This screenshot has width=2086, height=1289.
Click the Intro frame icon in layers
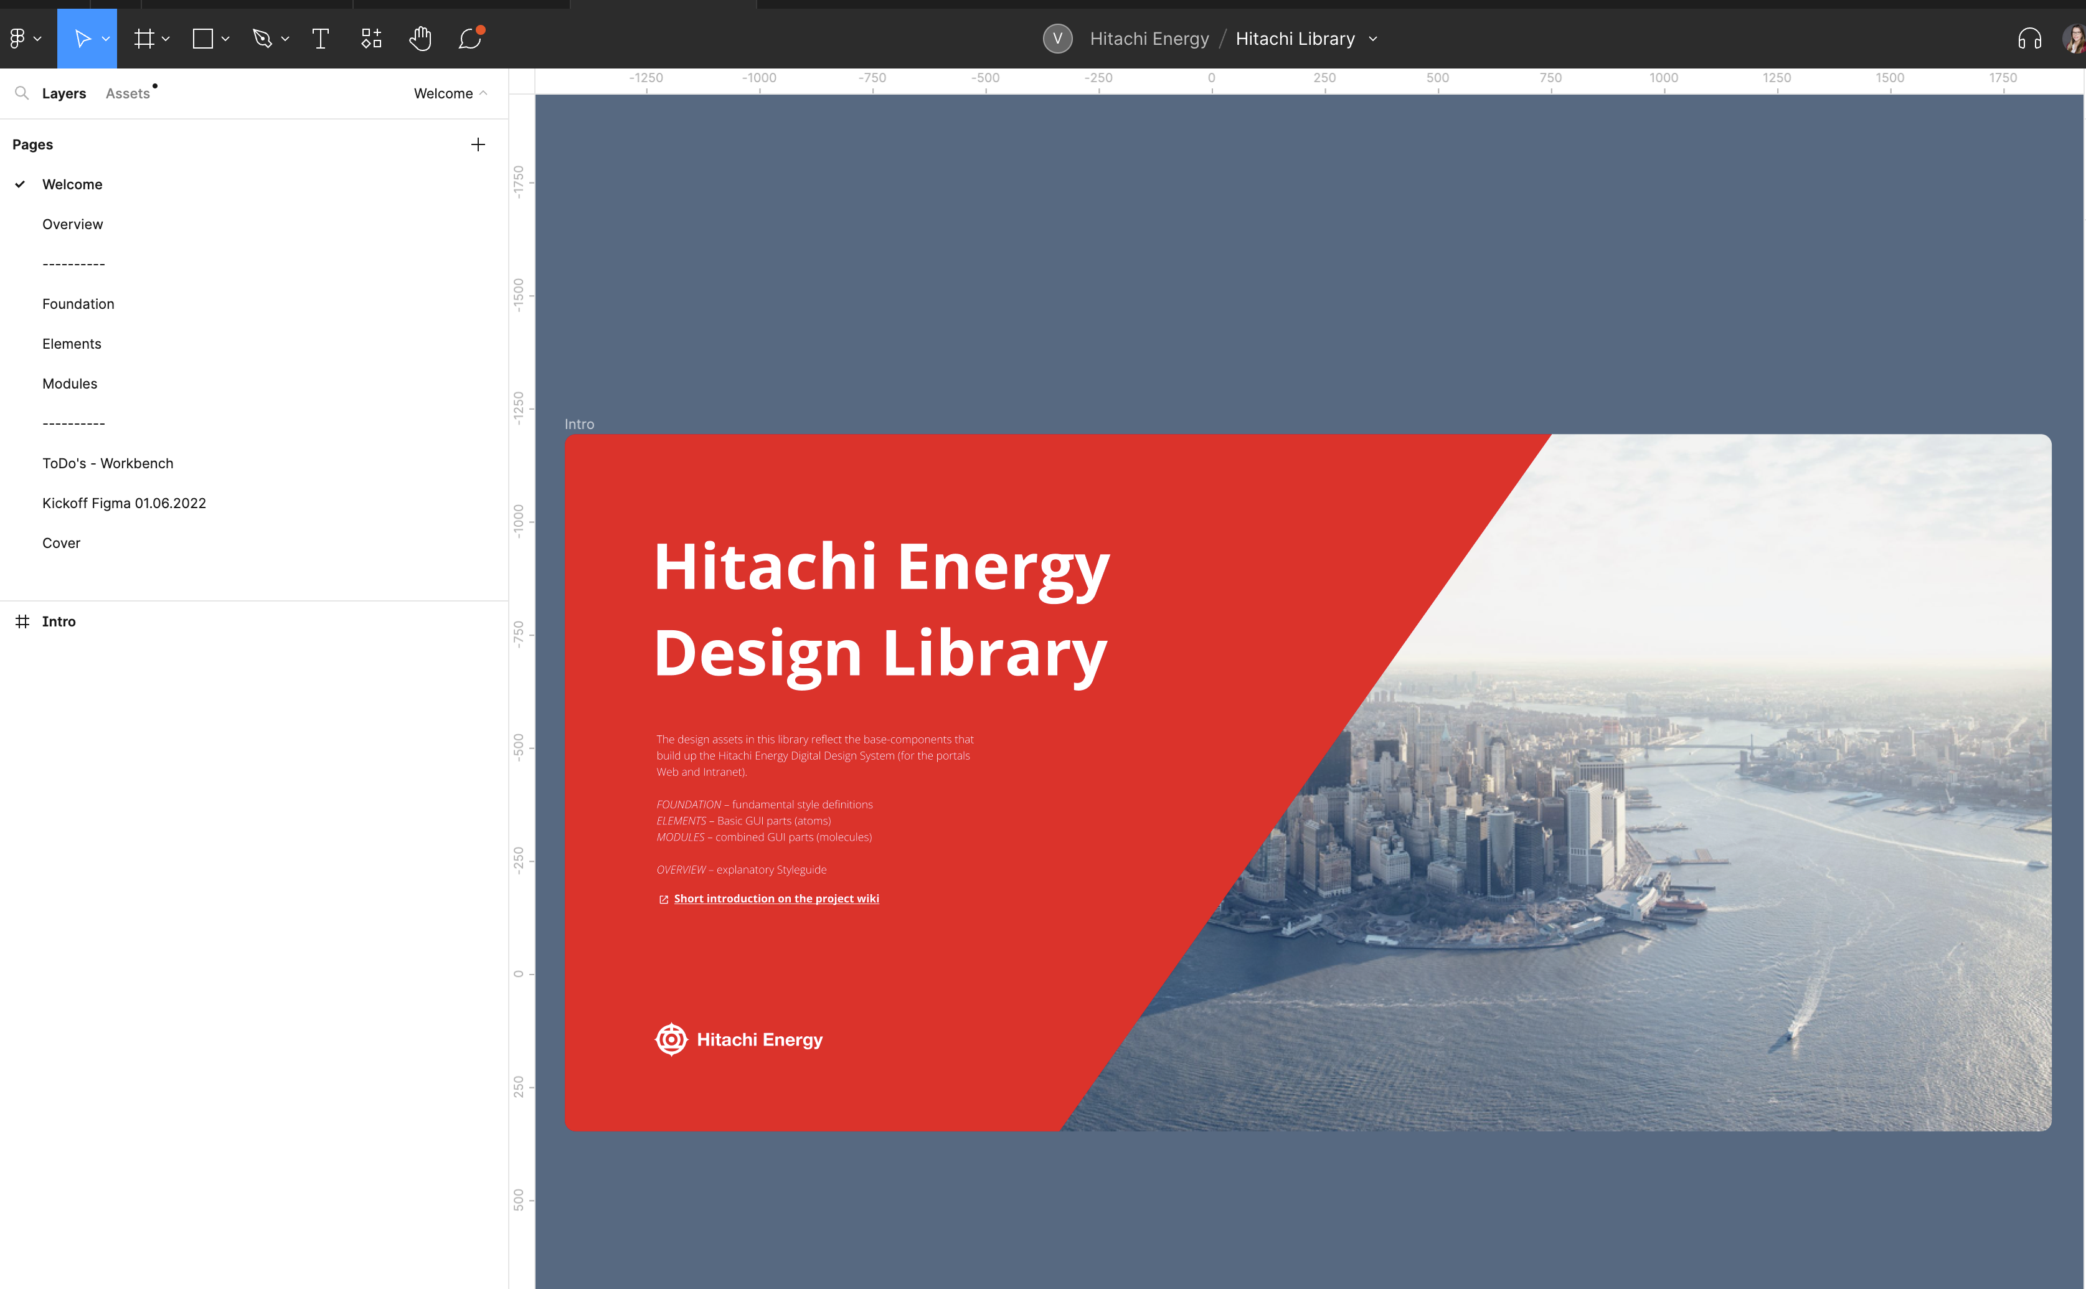tap(23, 621)
